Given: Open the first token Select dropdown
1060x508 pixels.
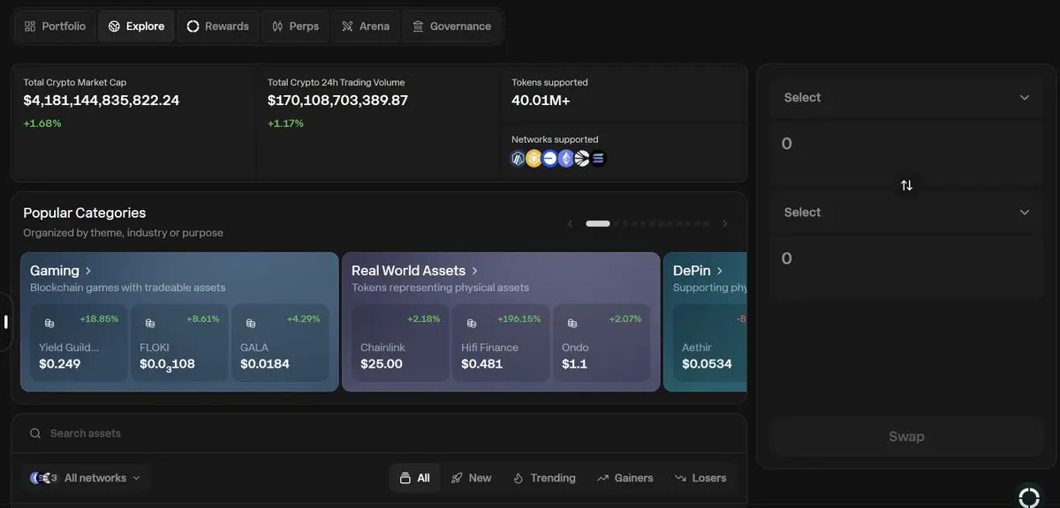Looking at the screenshot, I should pyautogui.click(x=906, y=98).
